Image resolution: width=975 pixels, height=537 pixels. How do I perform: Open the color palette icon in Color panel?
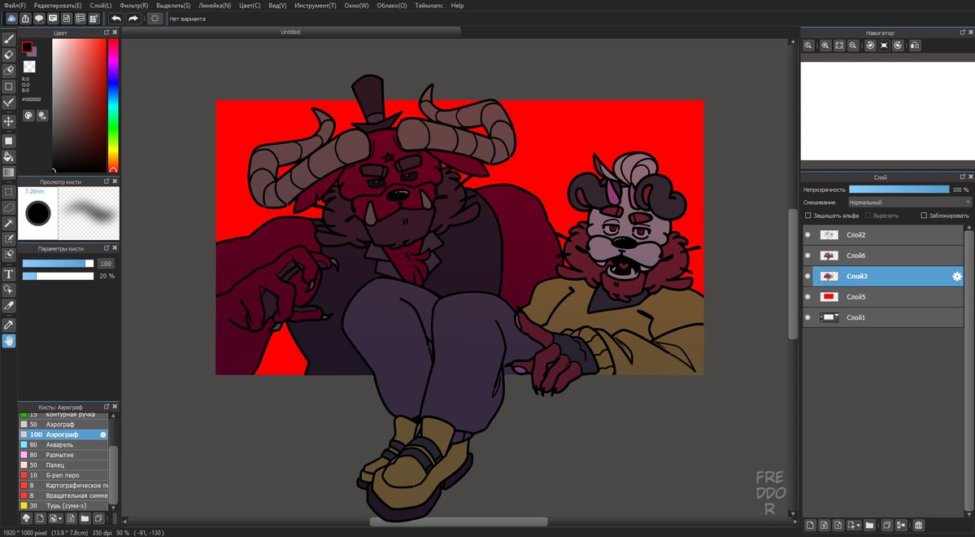28,116
